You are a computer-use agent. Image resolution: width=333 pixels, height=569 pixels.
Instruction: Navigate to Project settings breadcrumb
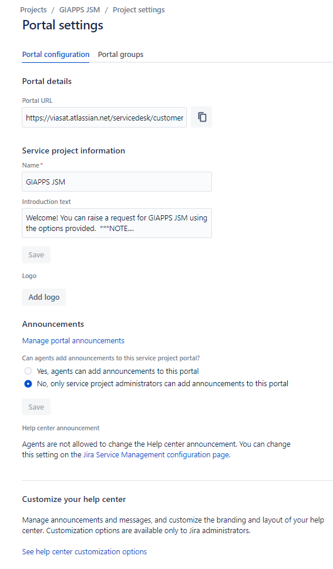point(139,10)
